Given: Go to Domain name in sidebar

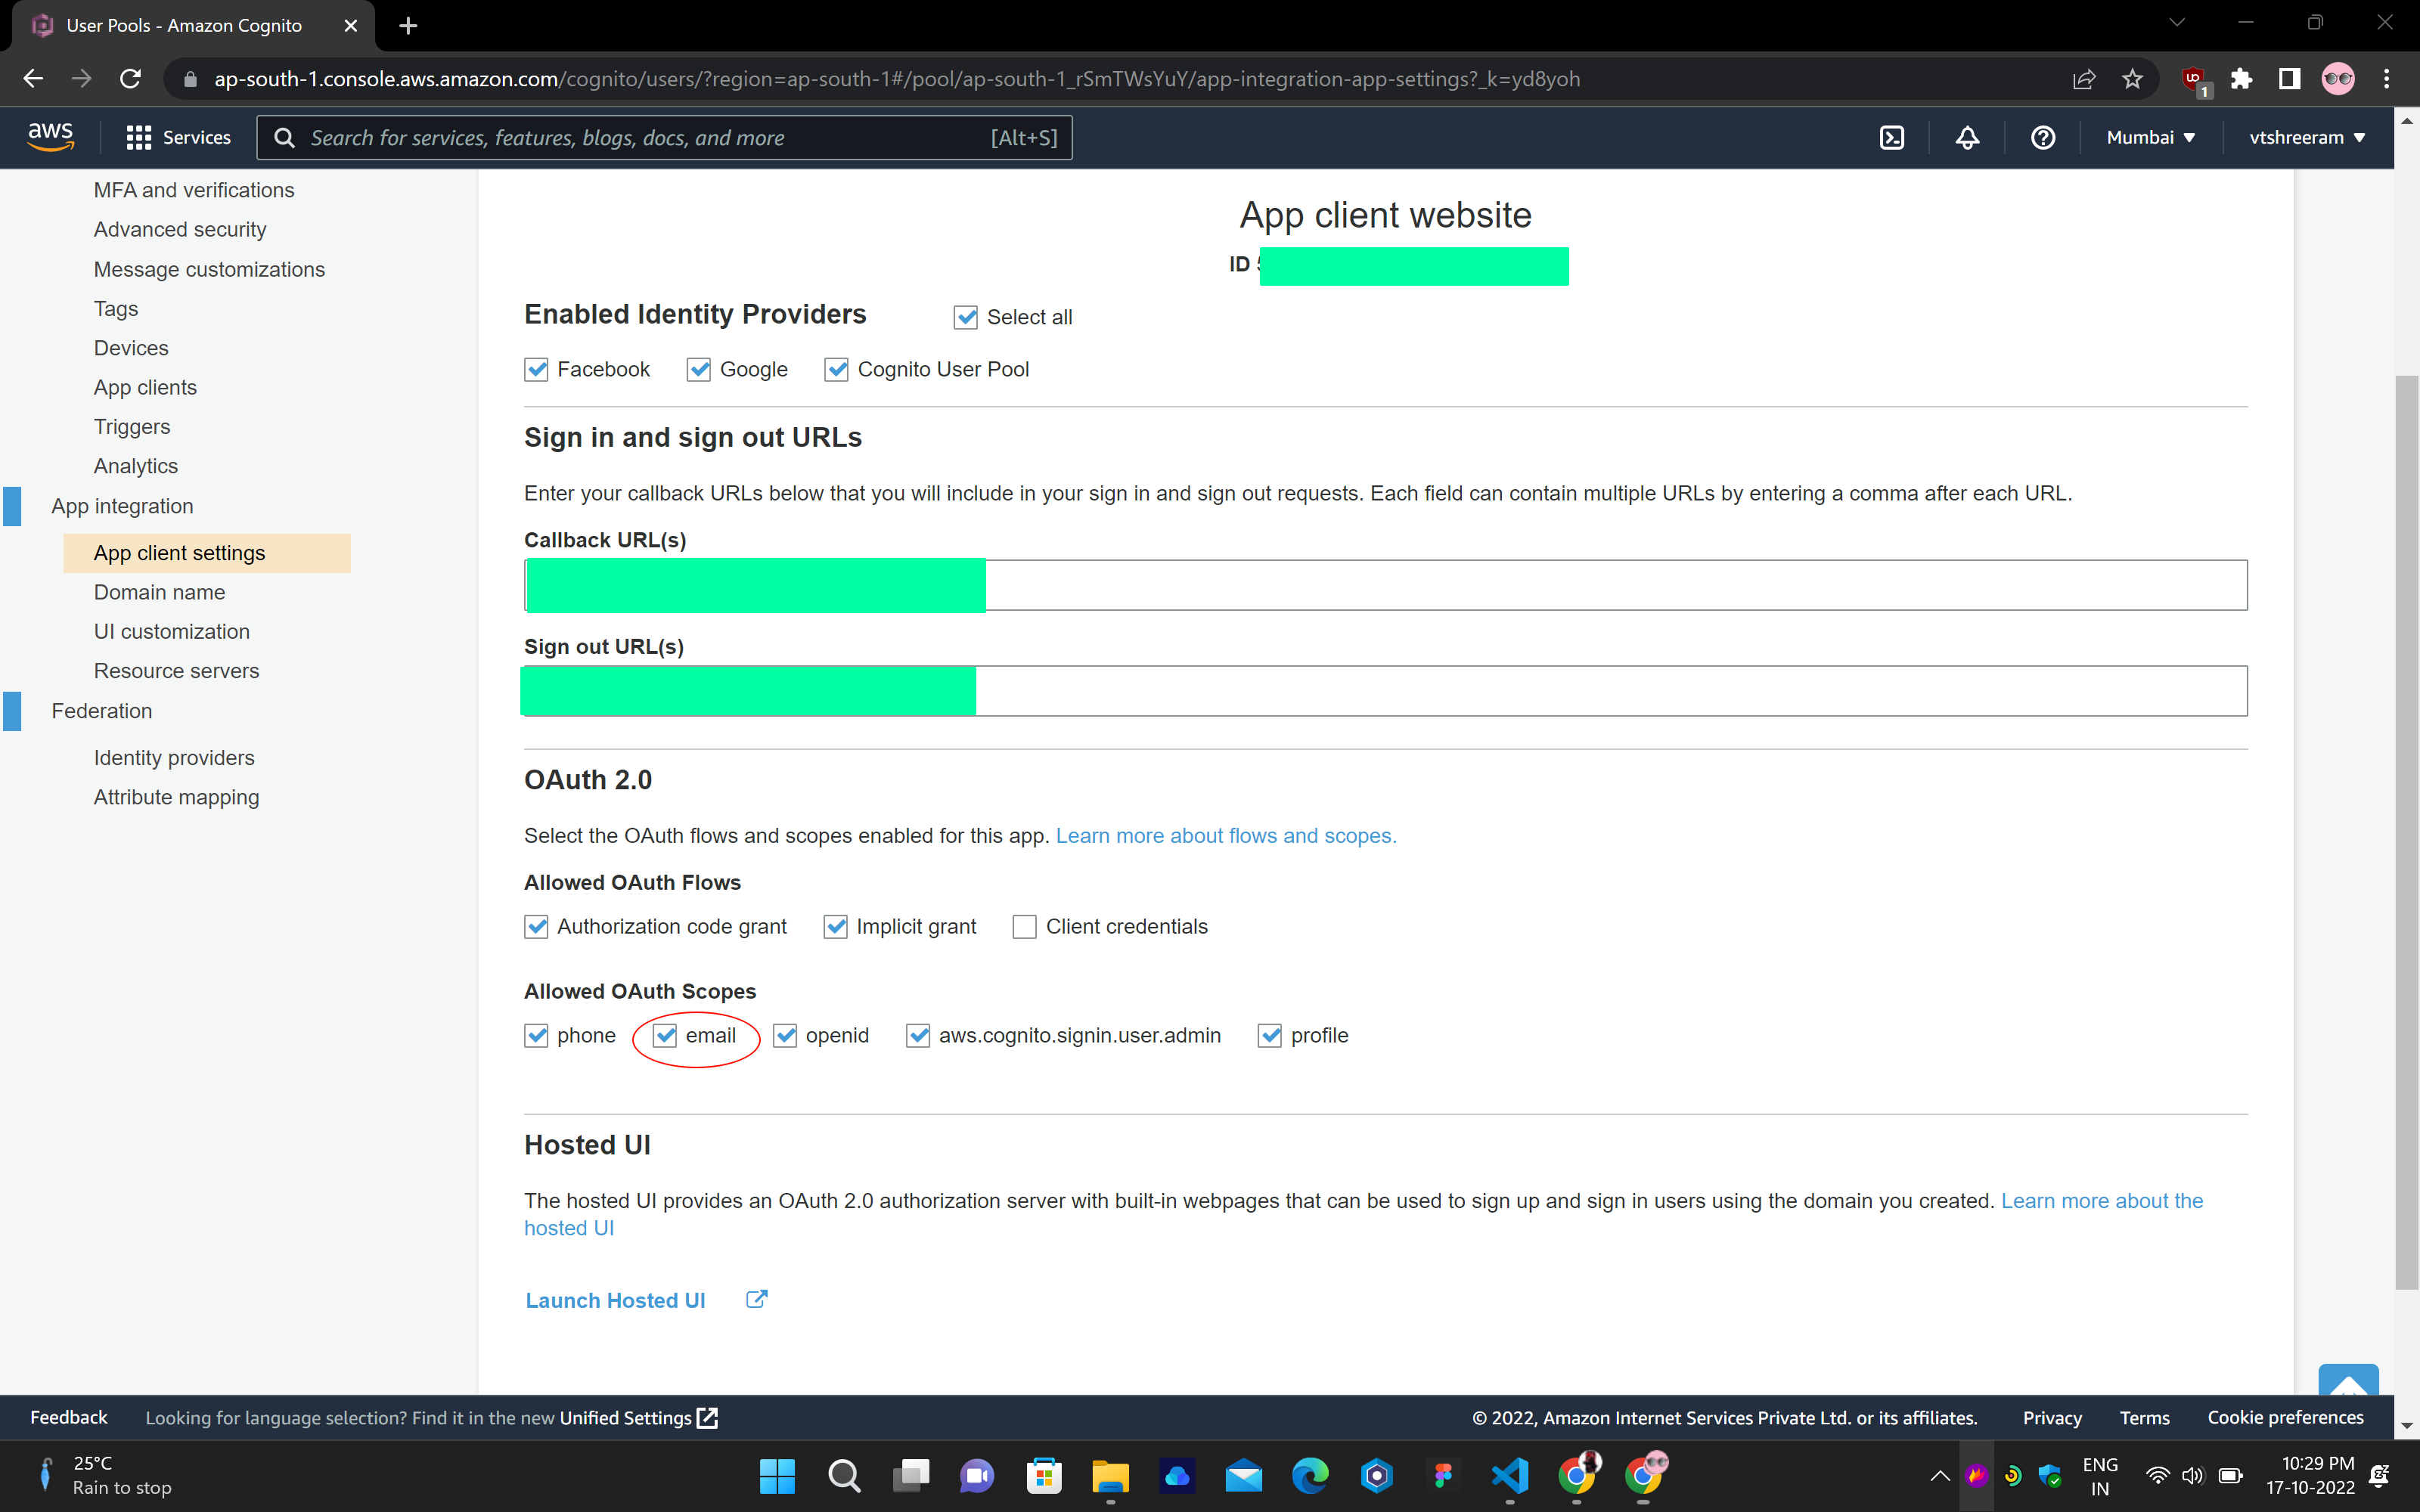Looking at the screenshot, I should point(159,592).
